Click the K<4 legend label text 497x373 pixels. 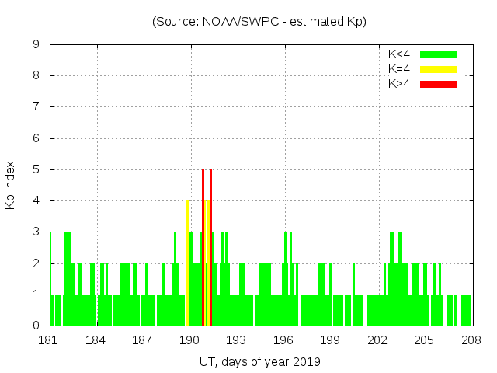[399, 54]
